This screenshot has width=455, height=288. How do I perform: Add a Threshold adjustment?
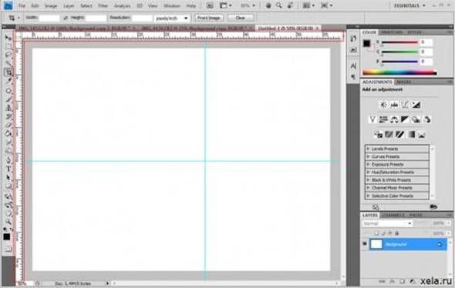(400, 135)
